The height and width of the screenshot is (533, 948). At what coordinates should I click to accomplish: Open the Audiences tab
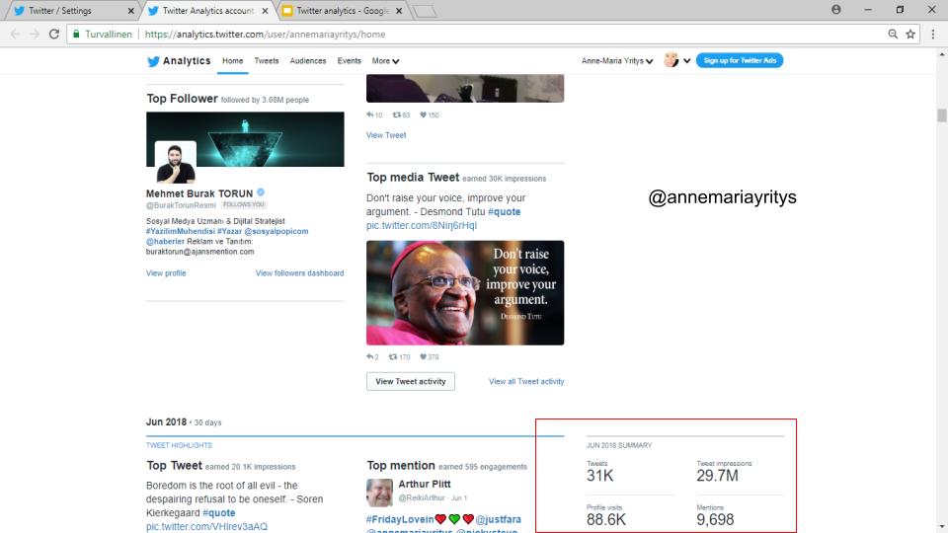(x=308, y=61)
